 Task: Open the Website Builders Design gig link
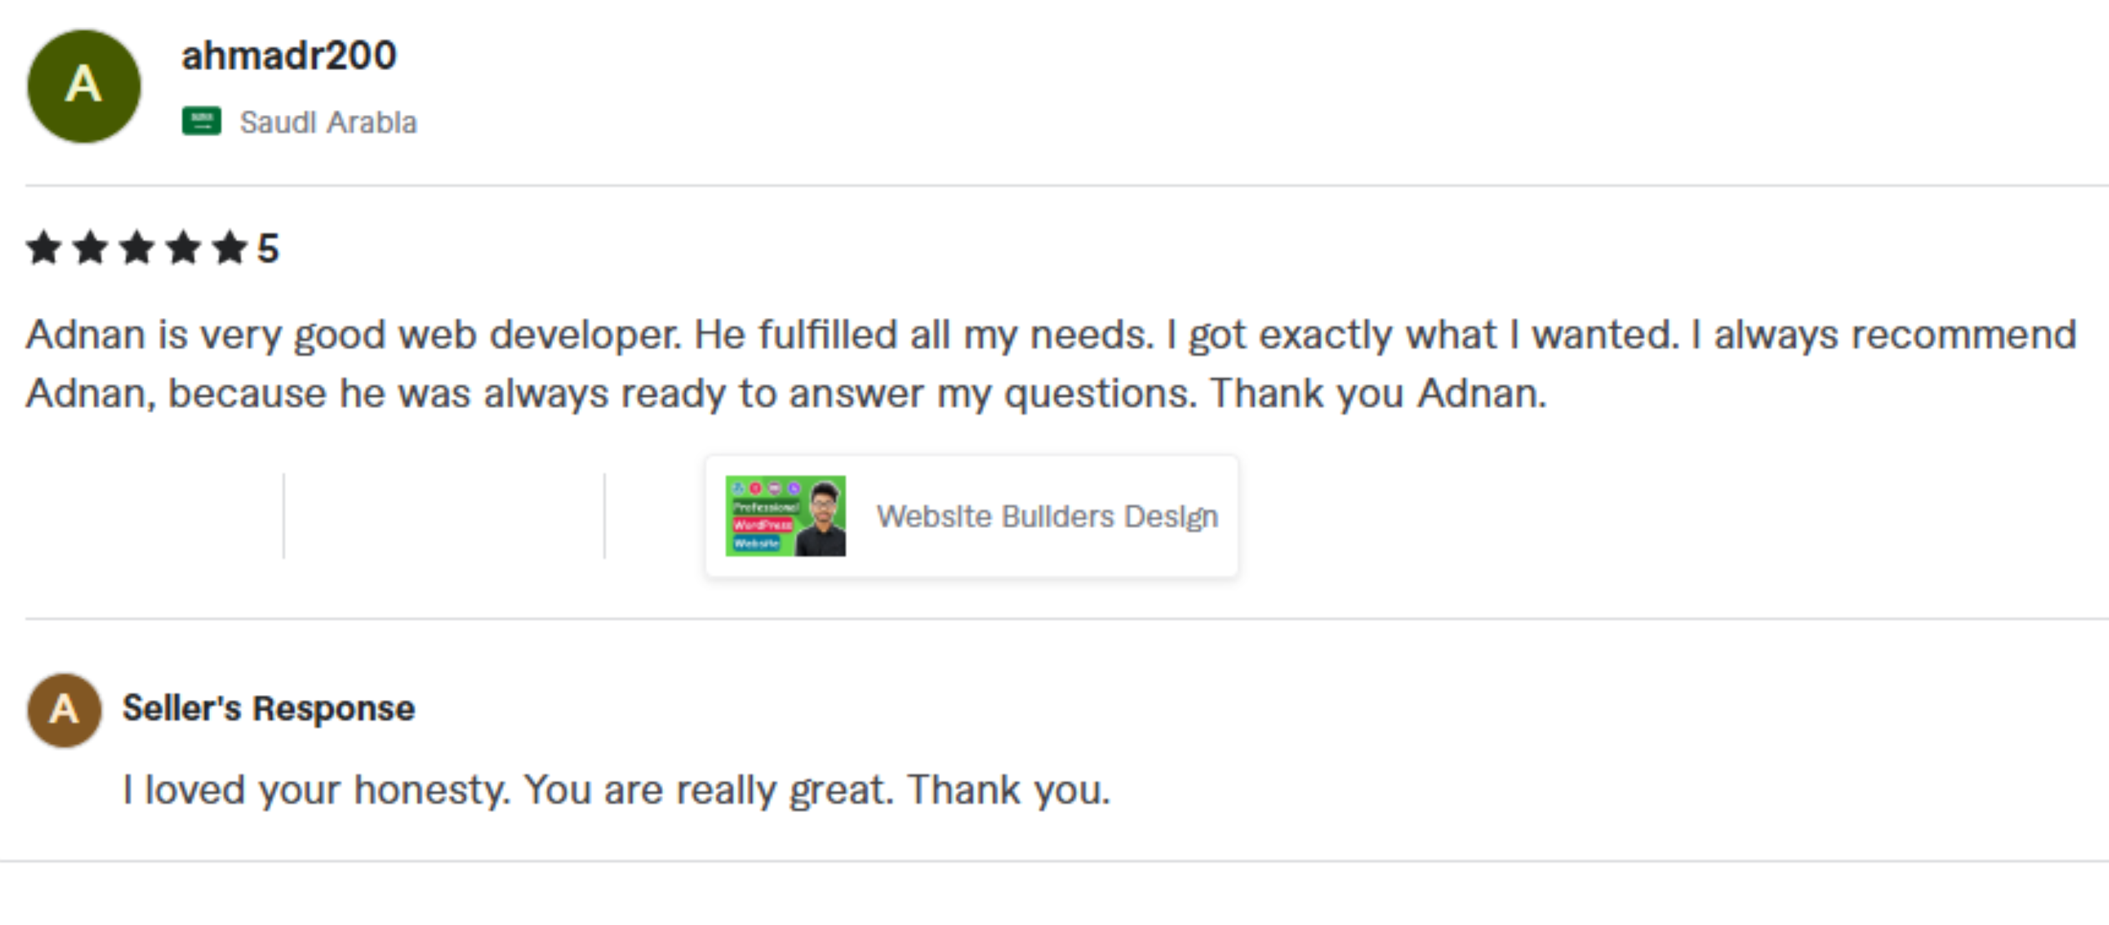1047,516
